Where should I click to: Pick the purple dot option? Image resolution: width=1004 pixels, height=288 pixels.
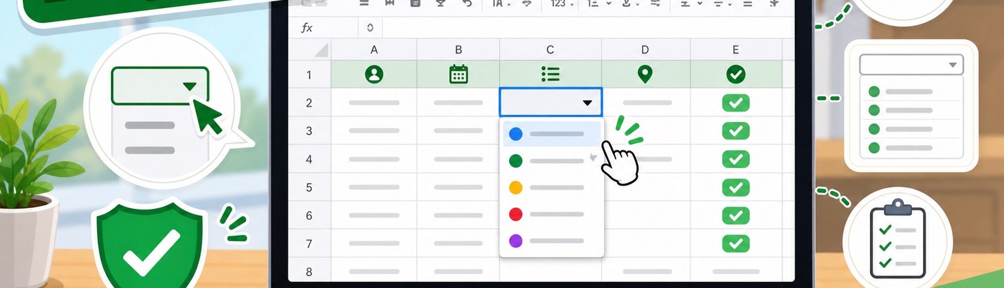point(551,241)
